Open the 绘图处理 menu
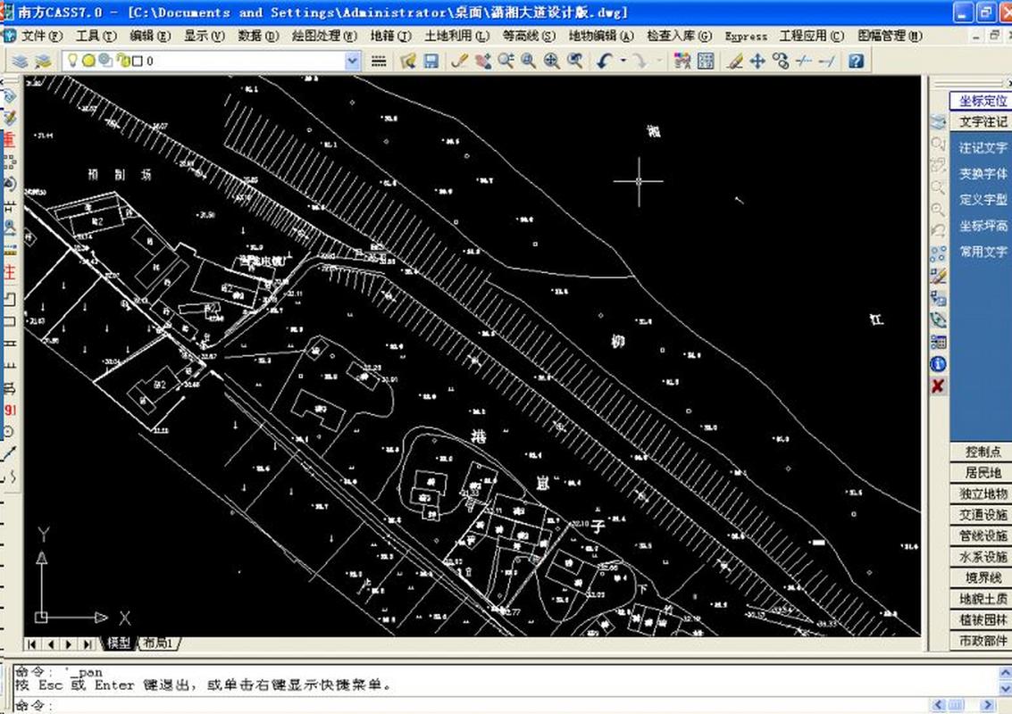Image resolution: width=1012 pixels, height=714 pixels. point(324,36)
